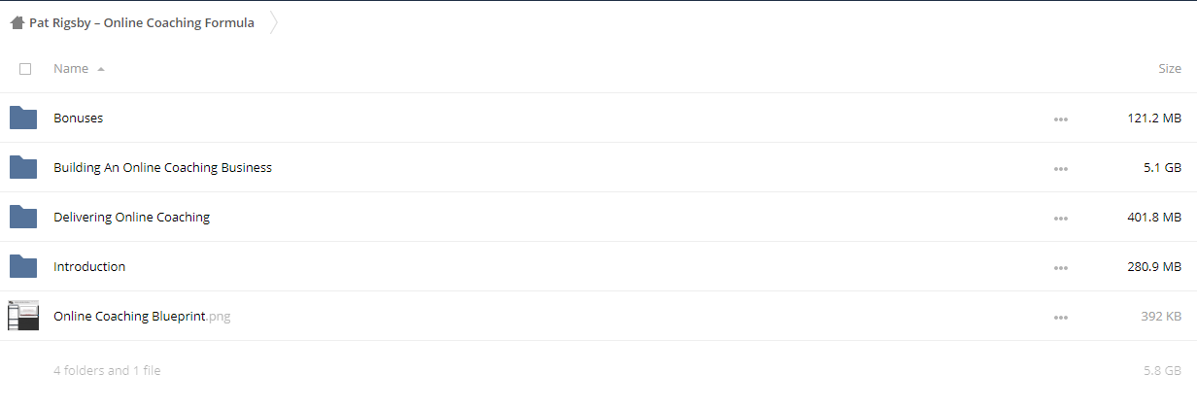1197x407 pixels.
Task: Toggle sort arrow next to Name
Action: click(x=101, y=69)
